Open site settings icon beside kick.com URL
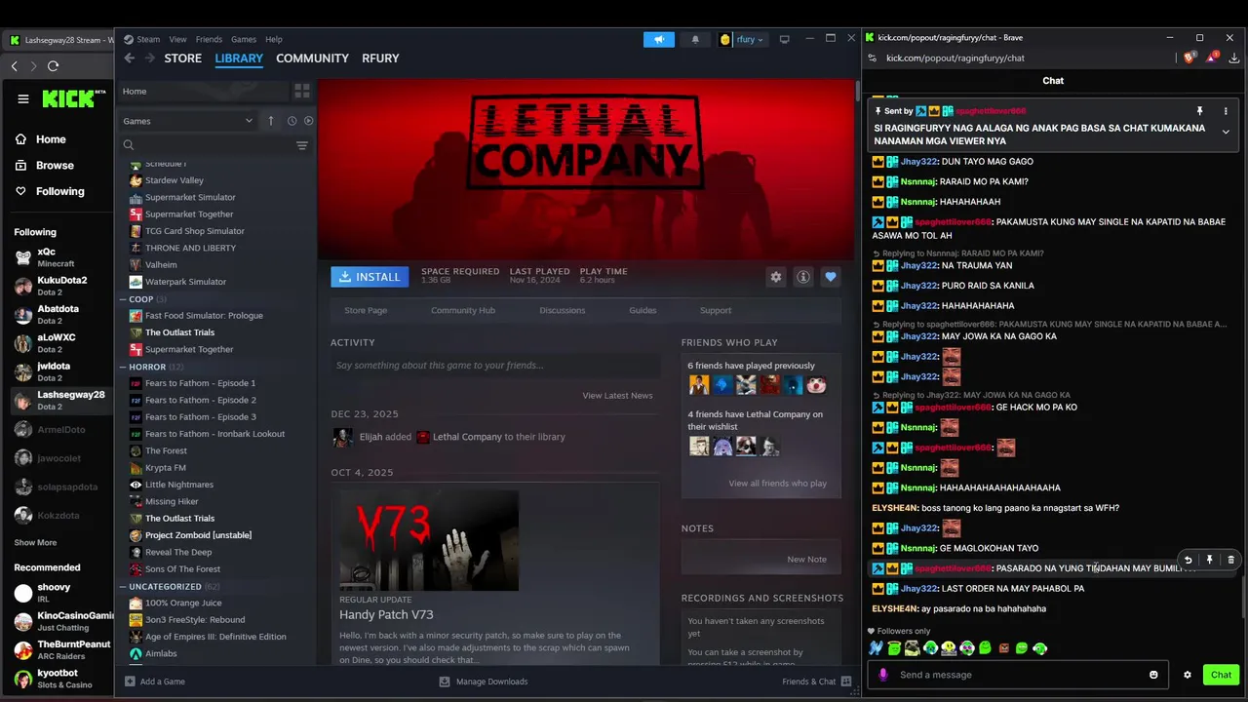 coord(872,58)
